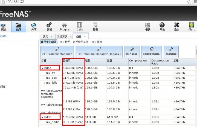Click the 144.7 GiB capacity value
This screenshot has width=197, height=127.
(x=113, y=122)
